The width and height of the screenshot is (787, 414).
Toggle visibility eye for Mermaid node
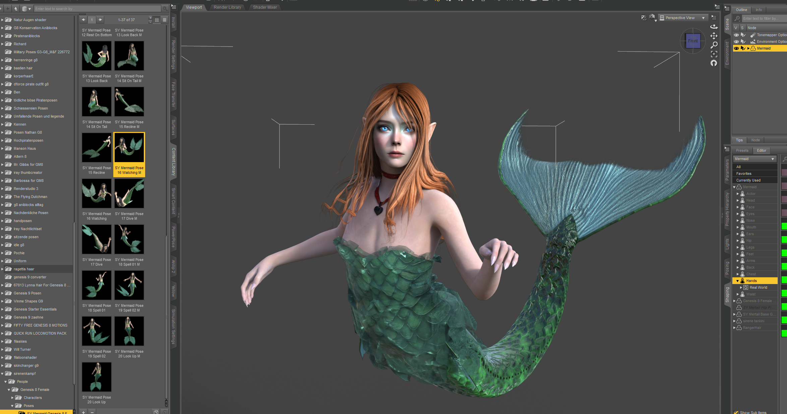coord(736,48)
